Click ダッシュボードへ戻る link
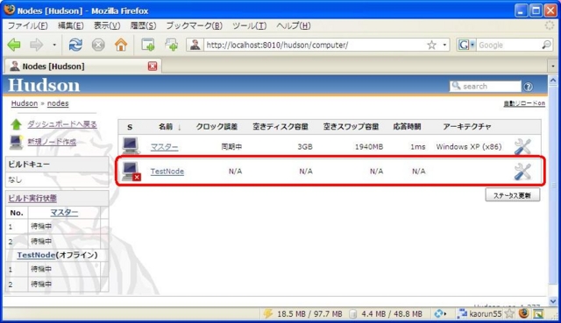This screenshot has width=561, height=323. 62,124
